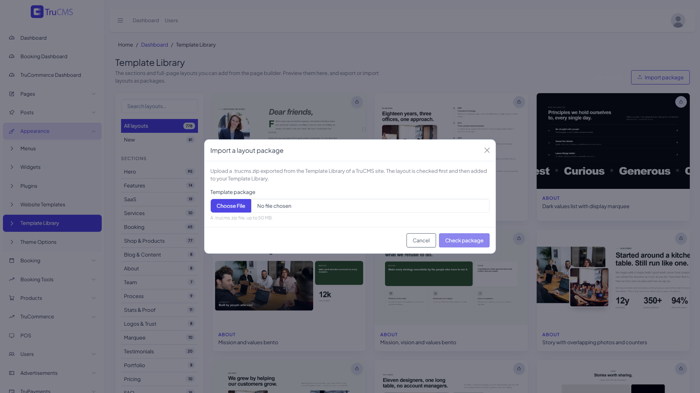This screenshot has height=393, width=700.
Task: Open the Widgets submenu item
Action: 52,167
